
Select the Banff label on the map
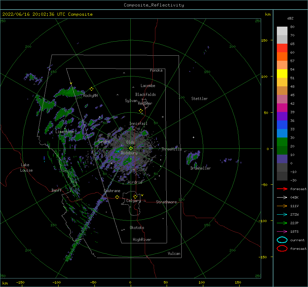(x=56, y=190)
